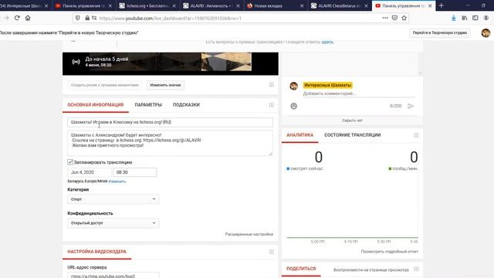Image resolution: width=494 pixels, height=278 pixels.
Task: Select the ПОДЕЛИТЬСЯ tab
Action: [x=301, y=269]
